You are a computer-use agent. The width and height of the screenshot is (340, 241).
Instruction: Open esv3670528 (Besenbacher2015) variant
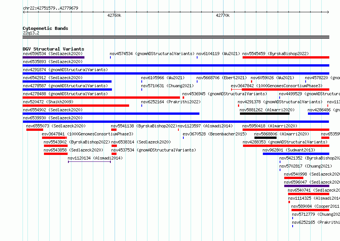click(x=215, y=134)
